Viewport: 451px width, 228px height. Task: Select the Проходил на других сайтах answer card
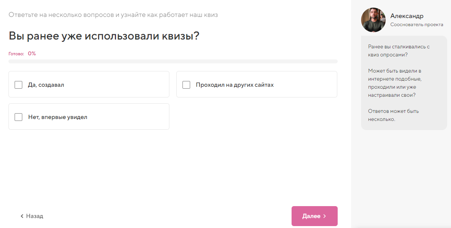point(257,84)
